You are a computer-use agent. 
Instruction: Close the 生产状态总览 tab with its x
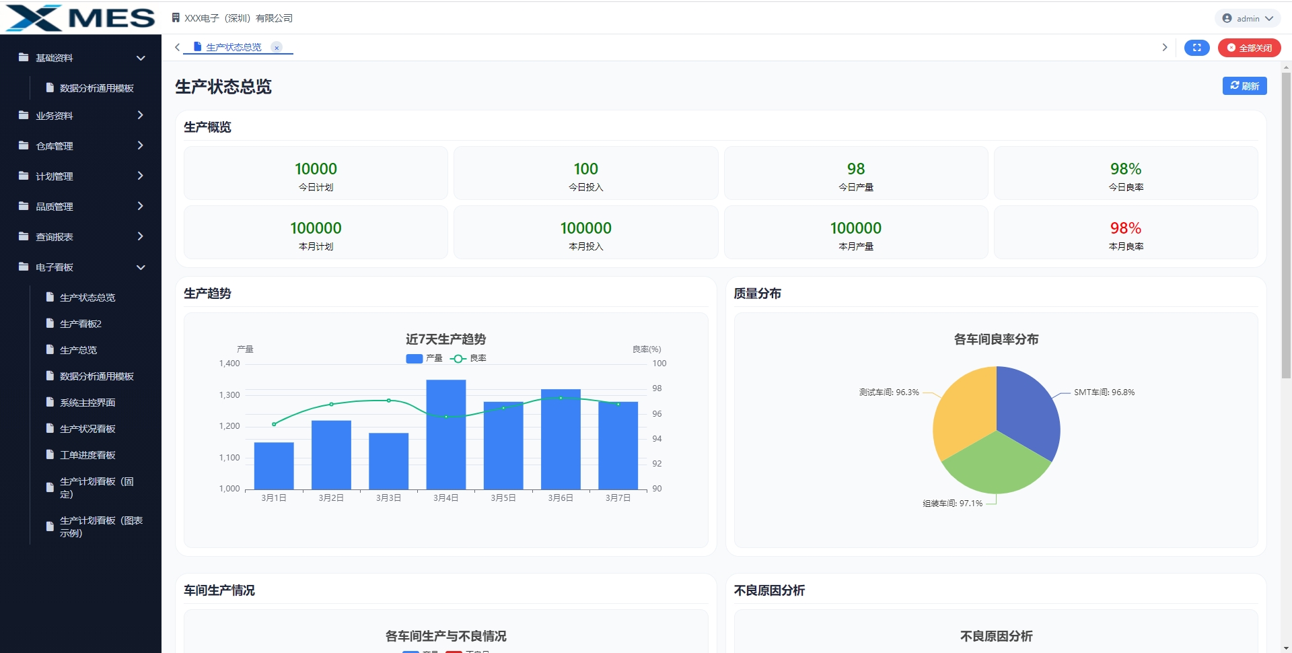(277, 48)
